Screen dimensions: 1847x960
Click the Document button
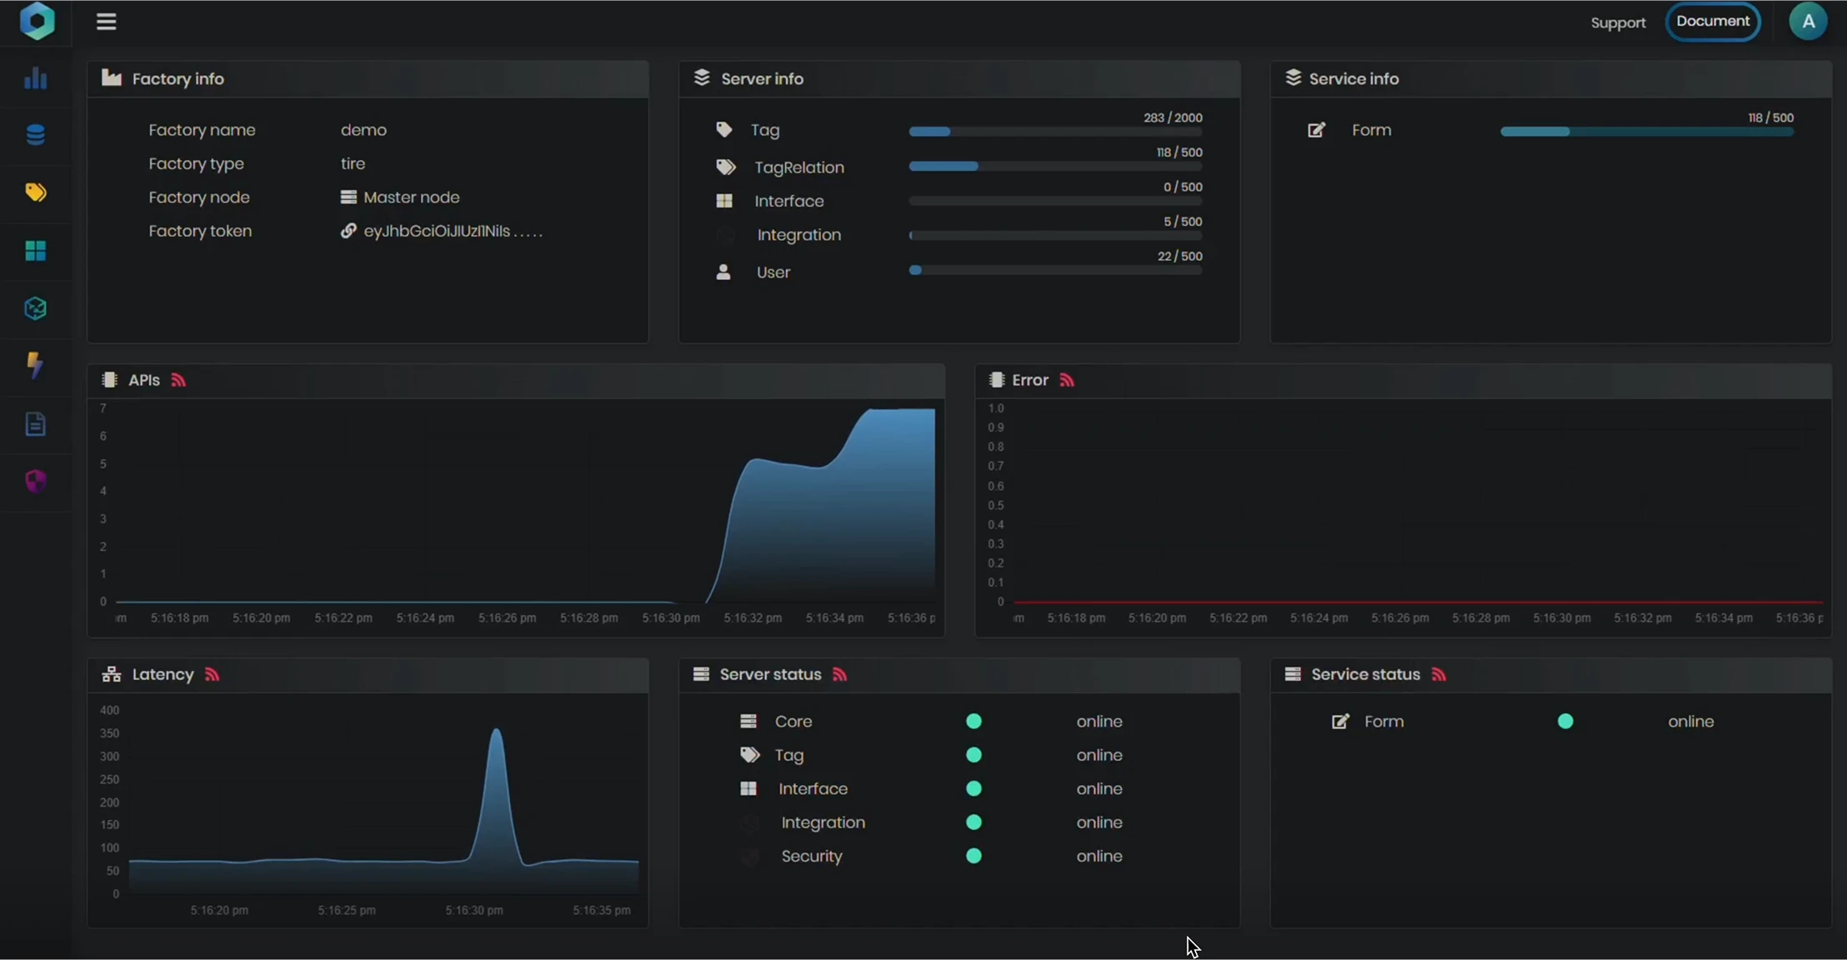[1713, 22]
